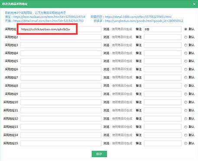Viewport: 198px width, 161px height.
Task: Focus the 采购地址7 input field
Action: [61, 77]
